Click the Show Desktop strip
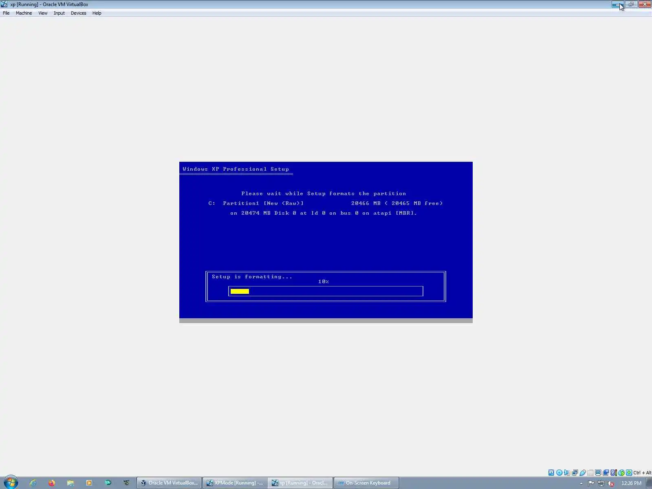 pyautogui.click(x=649, y=483)
